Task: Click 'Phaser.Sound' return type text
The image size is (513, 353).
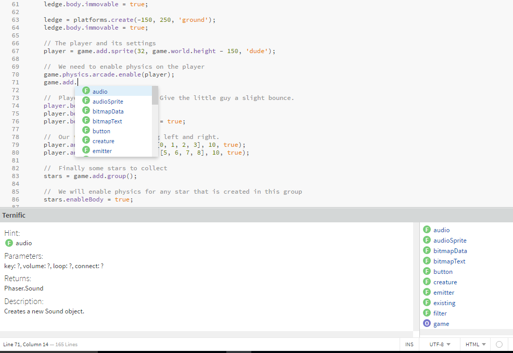Action: [x=23, y=288]
